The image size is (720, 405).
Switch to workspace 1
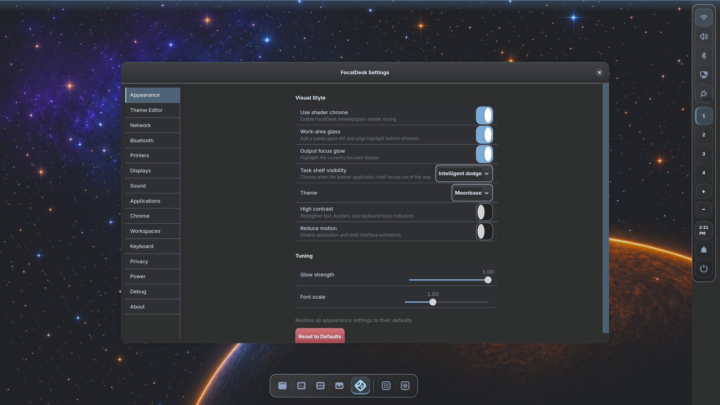(x=704, y=116)
